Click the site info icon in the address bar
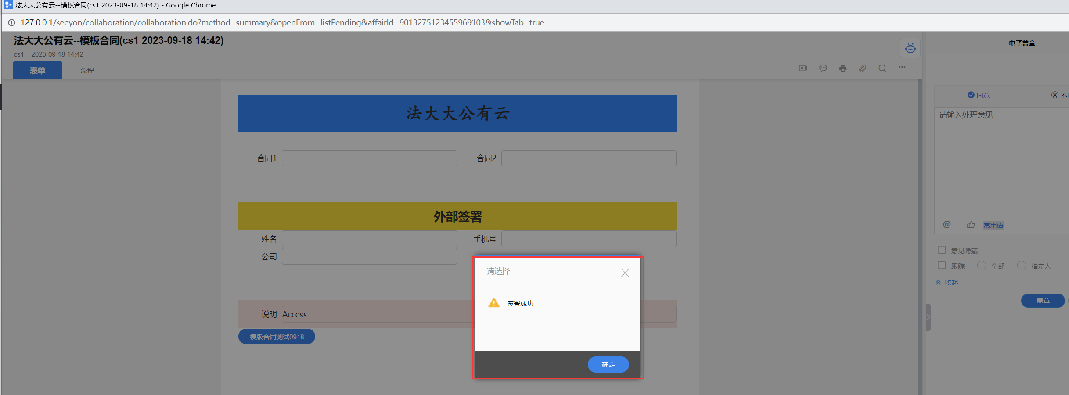Image resolution: width=1069 pixels, height=395 pixels. pyautogui.click(x=11, y=22)
